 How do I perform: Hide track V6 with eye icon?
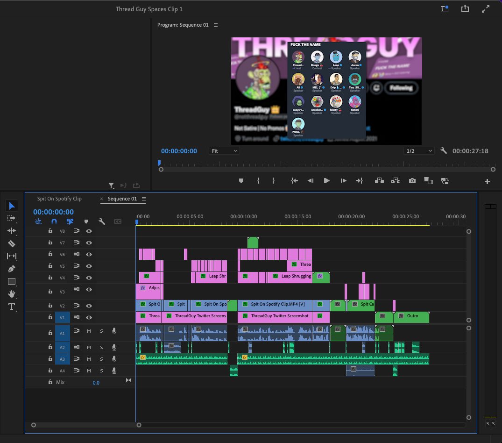[x=89, y=254]
